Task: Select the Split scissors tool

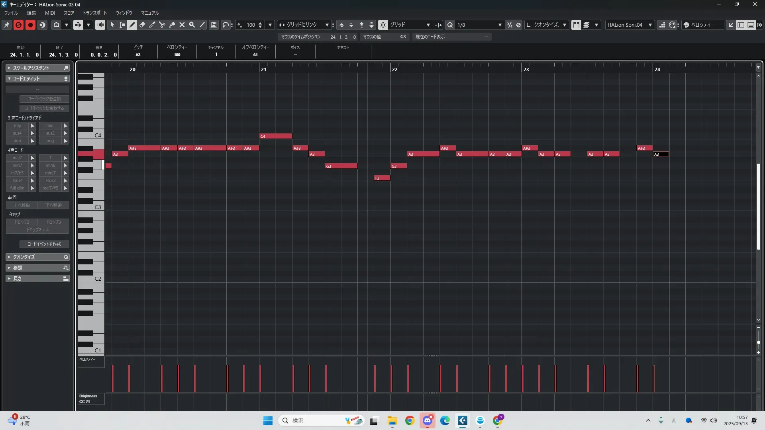Action: (x=162, y=25)
